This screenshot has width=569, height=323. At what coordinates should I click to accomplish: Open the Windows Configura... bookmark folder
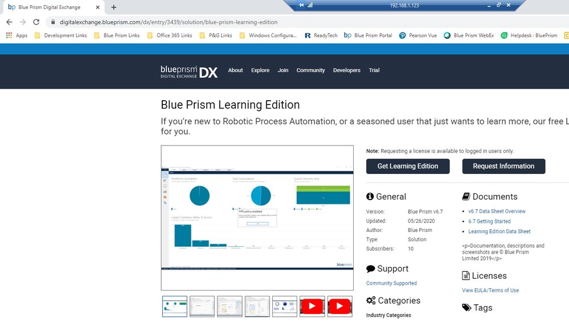tap(268, 35)
